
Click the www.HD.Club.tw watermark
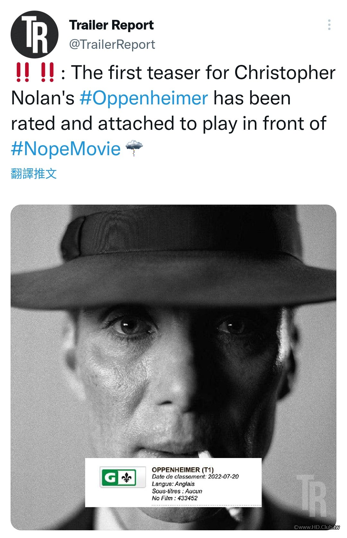[x=316, y=527]
